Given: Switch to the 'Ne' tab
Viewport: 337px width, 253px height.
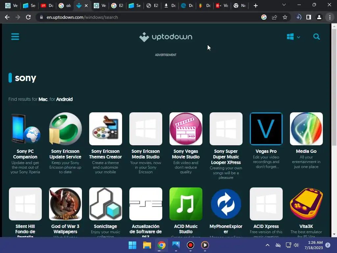Looking at the screenshot, I should 240,6.
